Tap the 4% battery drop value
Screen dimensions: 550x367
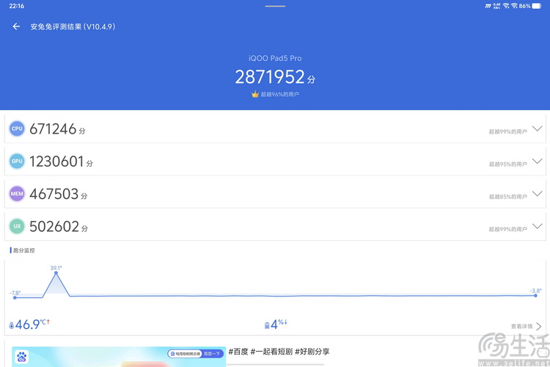pos(279,324)
